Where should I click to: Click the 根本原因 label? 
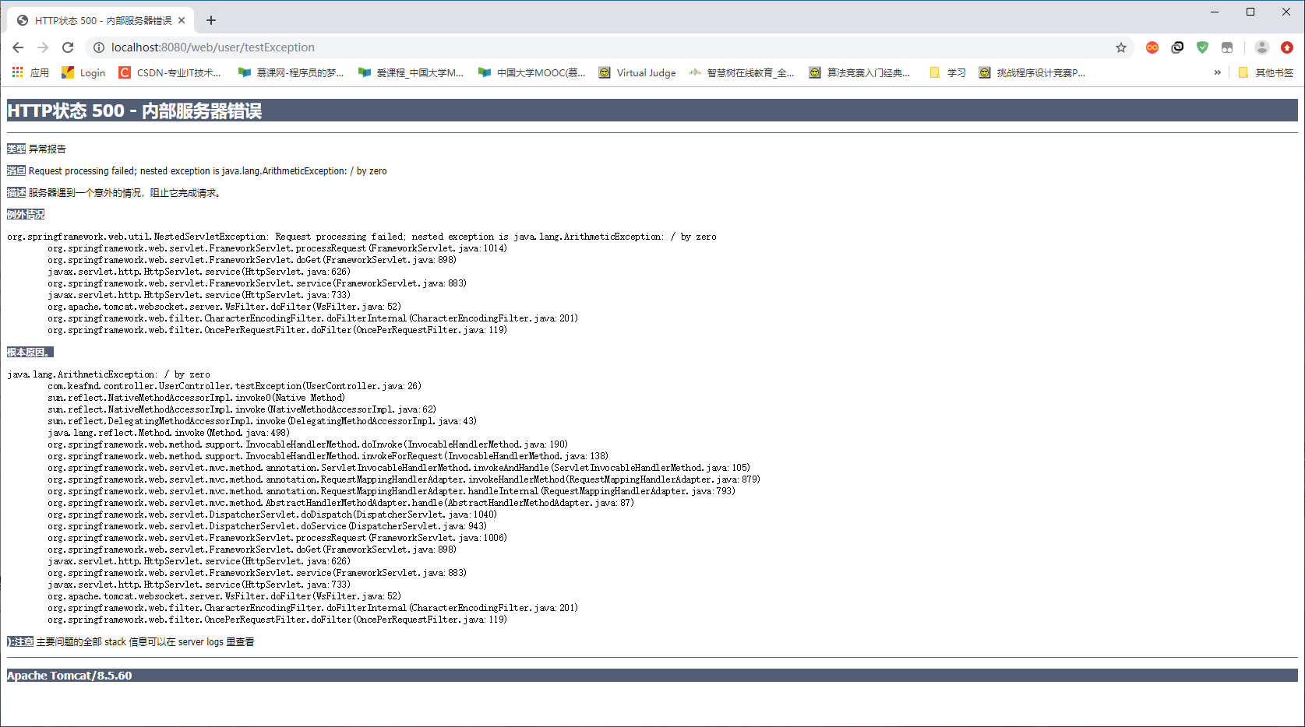[30, 352]
